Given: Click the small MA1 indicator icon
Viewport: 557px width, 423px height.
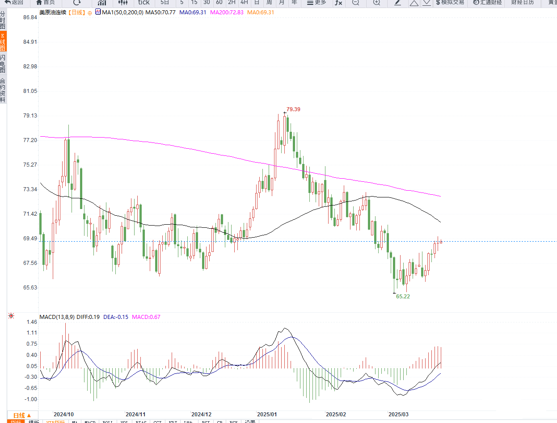Looking at the screenshot, I should [98, 12].
